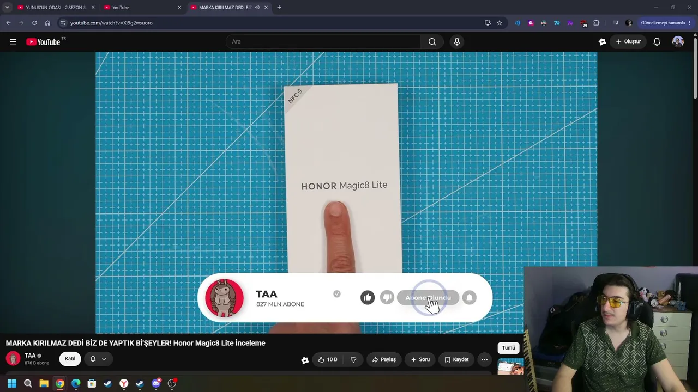Select the Tümü filter chip
Image resolution: width=698 pixels, height=392 pixels.
coord(508,348)
